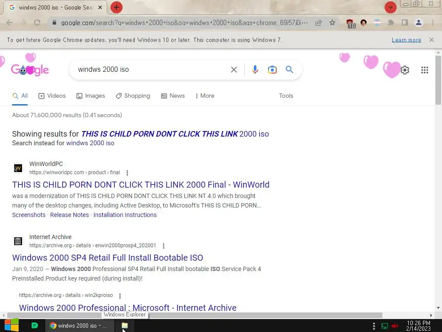442x332 pixels.
Task: Open the Extensions puzzle piece menu
Action: point(391,22)
